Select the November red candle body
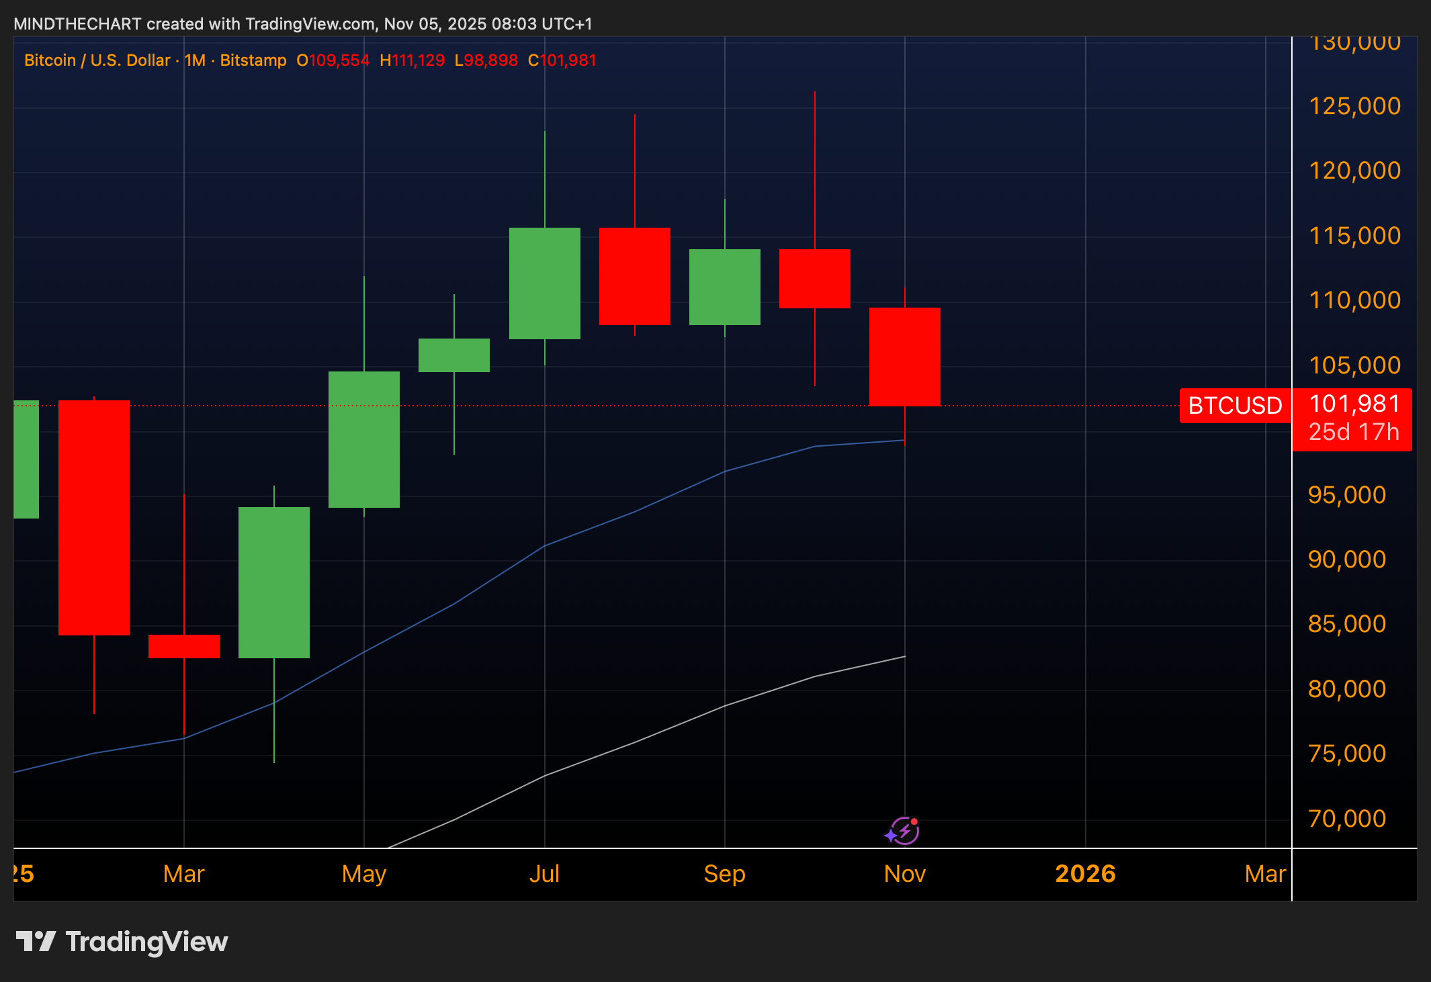 pyautogui.click(x=904, y=357)
